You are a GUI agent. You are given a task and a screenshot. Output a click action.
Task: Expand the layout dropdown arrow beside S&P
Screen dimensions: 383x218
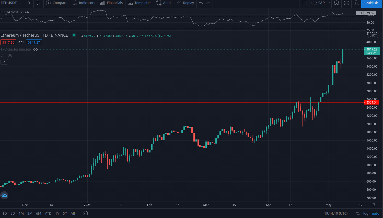tap(329, 3)
